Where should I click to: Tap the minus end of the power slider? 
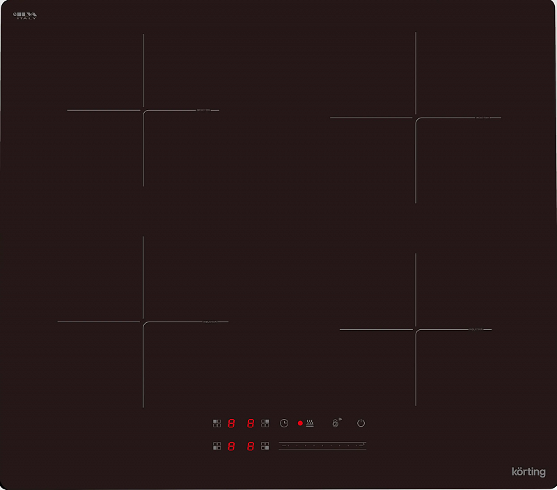283,445
